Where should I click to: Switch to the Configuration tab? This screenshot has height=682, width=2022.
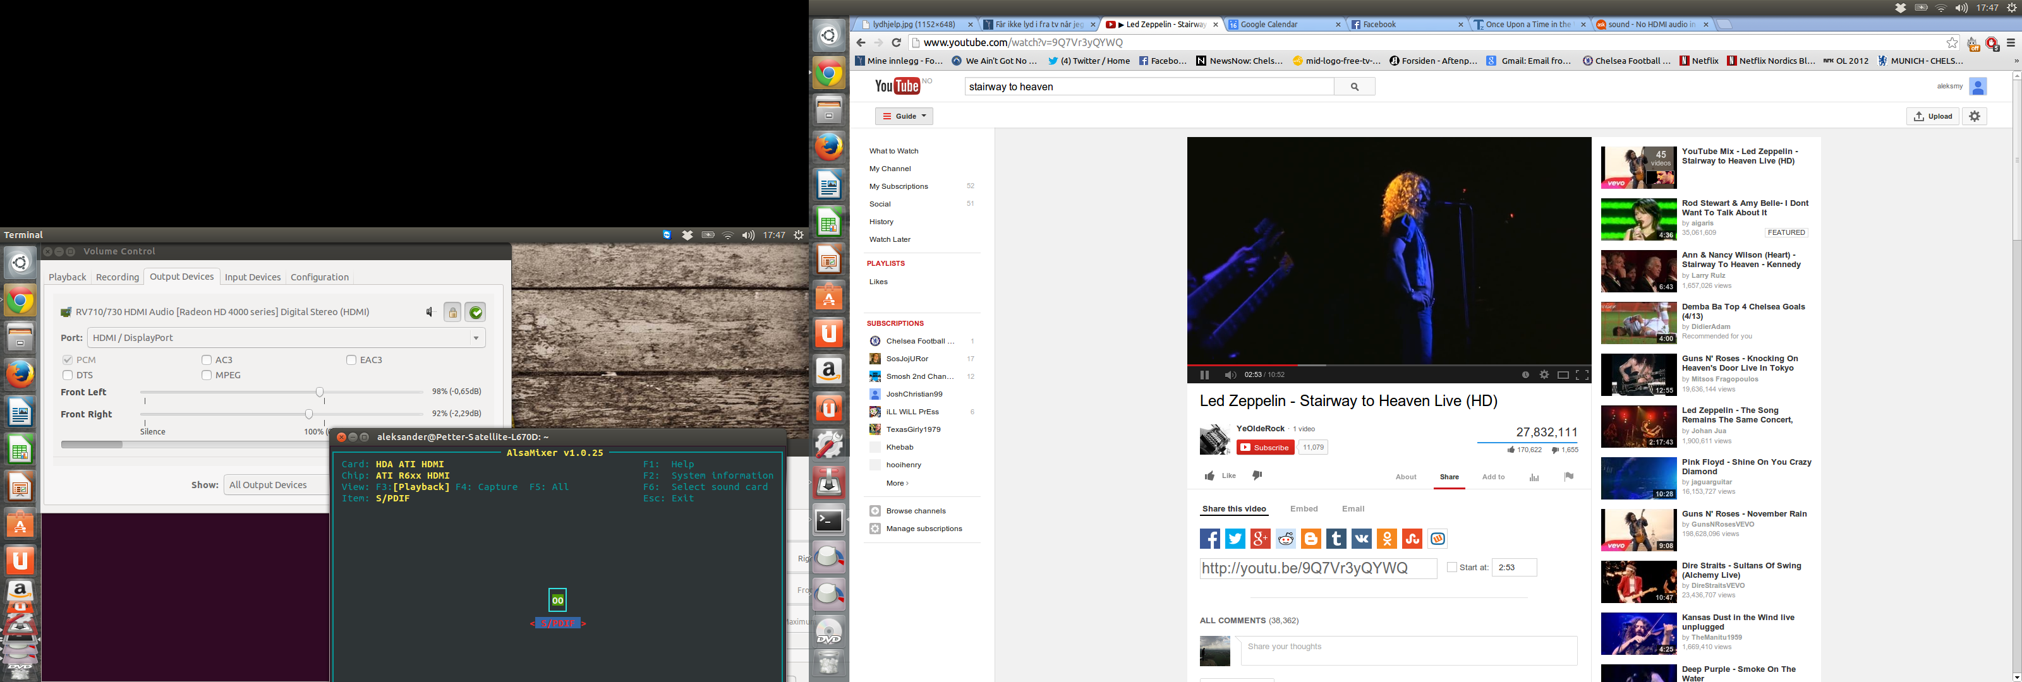tap(320, 277)
